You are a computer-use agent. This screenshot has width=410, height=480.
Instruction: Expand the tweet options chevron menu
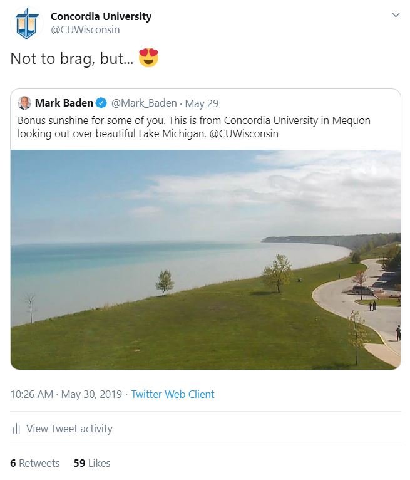[395, 15]
